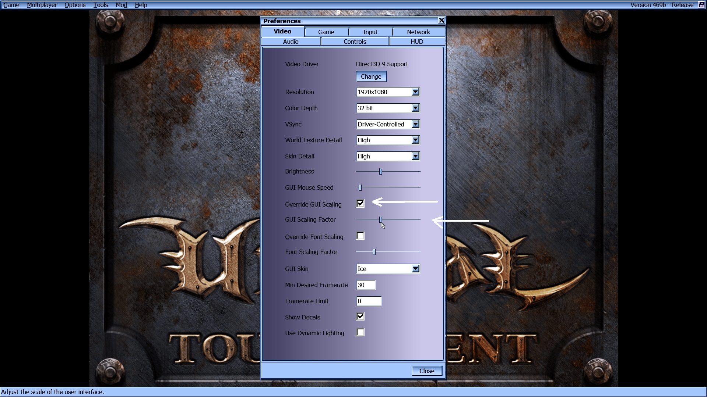Image resolution: width=707 pixels, height=397 pixels.
Task: Click the Change video driver button
Action: point(371,76)
